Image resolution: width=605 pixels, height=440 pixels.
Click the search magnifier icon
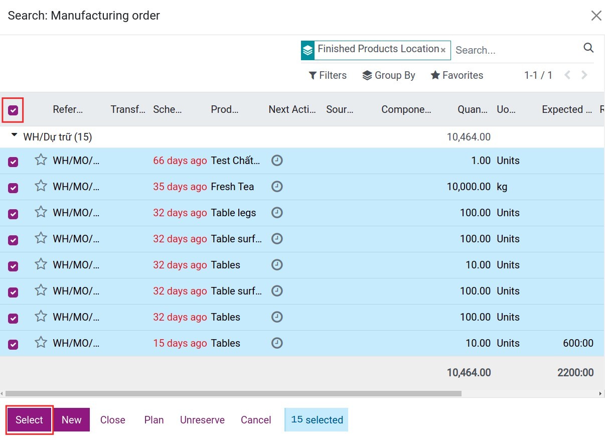(x=588, y=48)
